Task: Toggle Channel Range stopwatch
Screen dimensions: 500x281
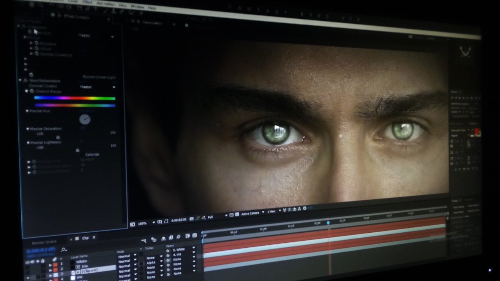Action: 32,91
